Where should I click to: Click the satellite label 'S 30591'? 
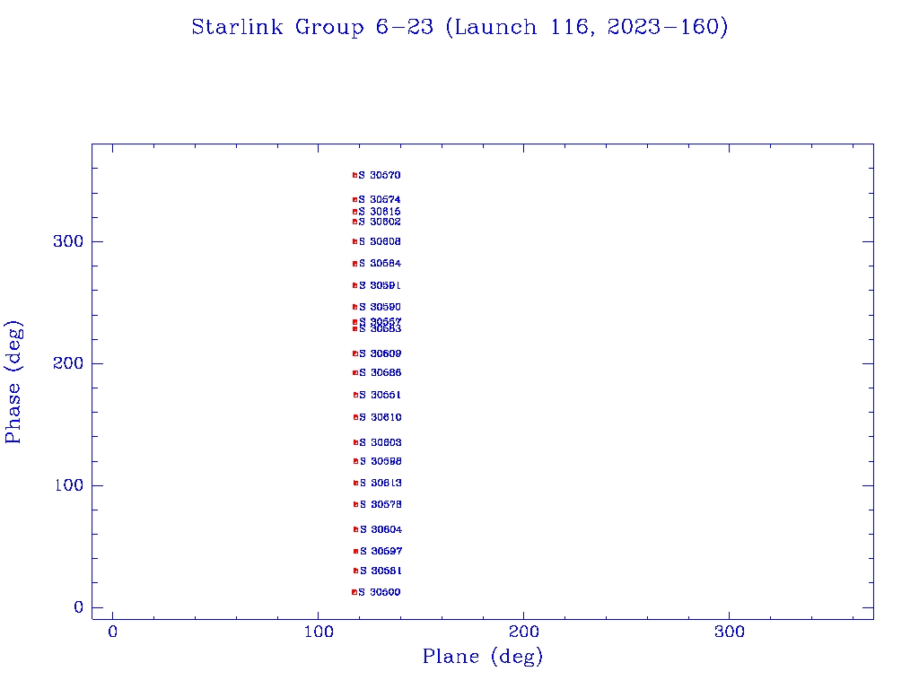click(381, 285)
